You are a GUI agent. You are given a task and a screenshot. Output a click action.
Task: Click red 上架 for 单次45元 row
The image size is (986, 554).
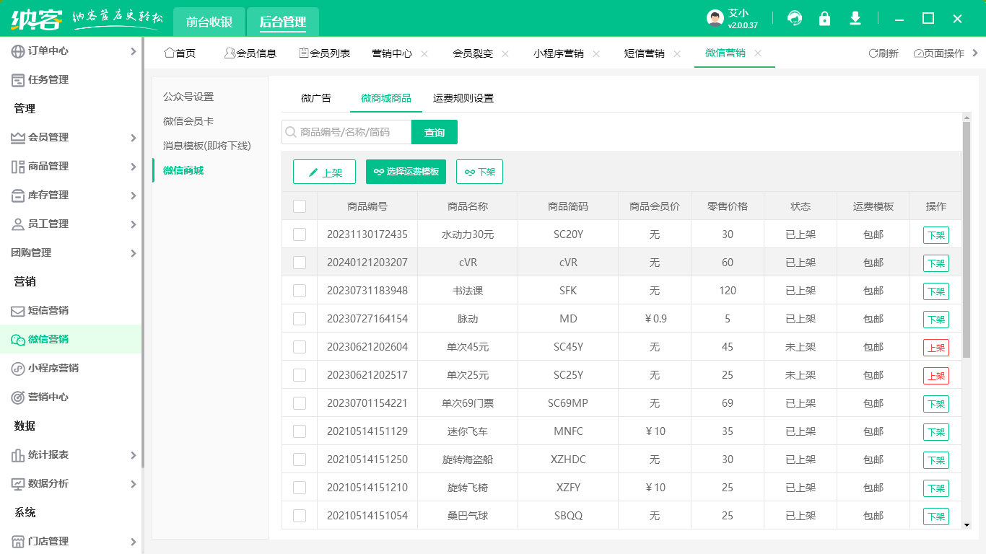tap(936, 348)
